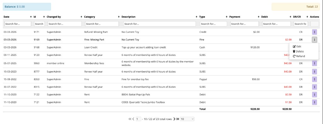Open actions menu for row id 9063
The image size is (323, 124).
pos(314,63)
